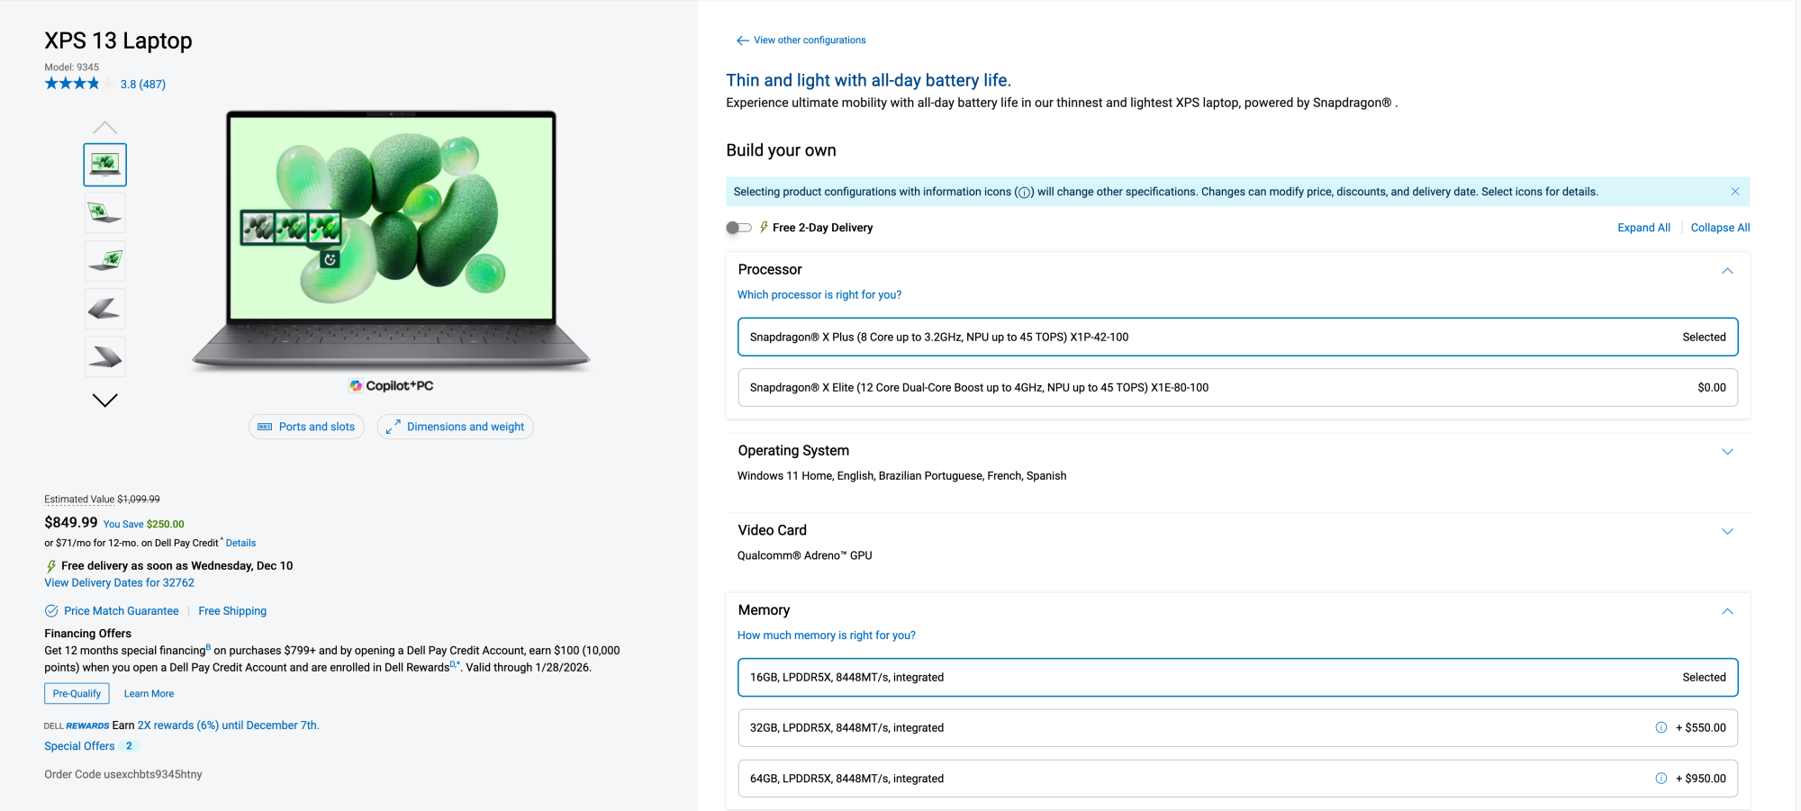1801x811 pixels.
Task: Open the 3.8 (487) reviews link
Action: (143, 85)
